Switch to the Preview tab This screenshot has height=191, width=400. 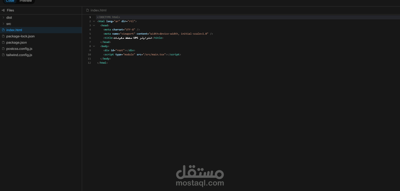(x=26, y=1)
